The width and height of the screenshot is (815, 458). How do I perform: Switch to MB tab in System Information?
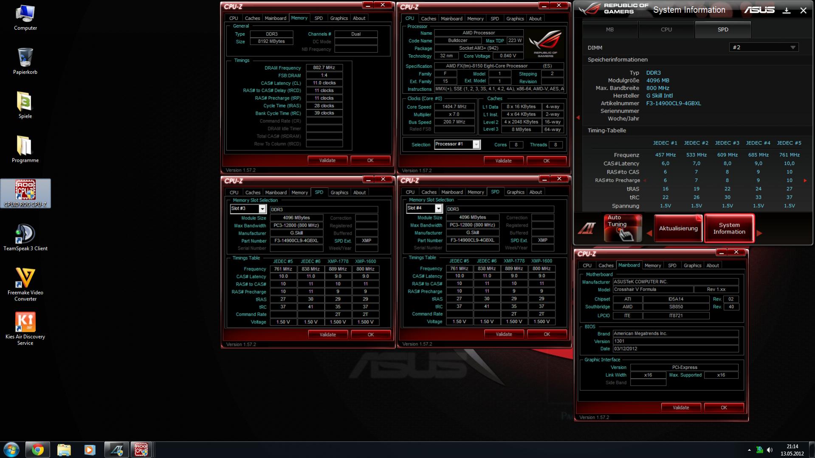(610, 30)
